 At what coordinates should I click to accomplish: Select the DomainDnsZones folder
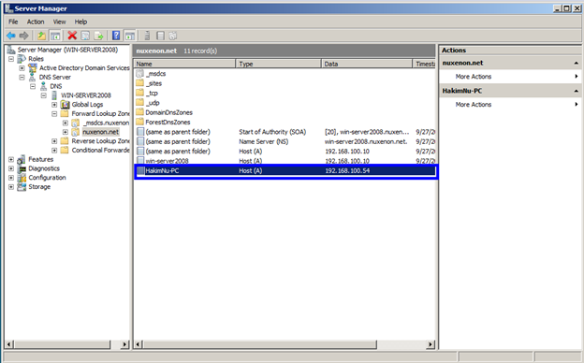coord(168,112)
